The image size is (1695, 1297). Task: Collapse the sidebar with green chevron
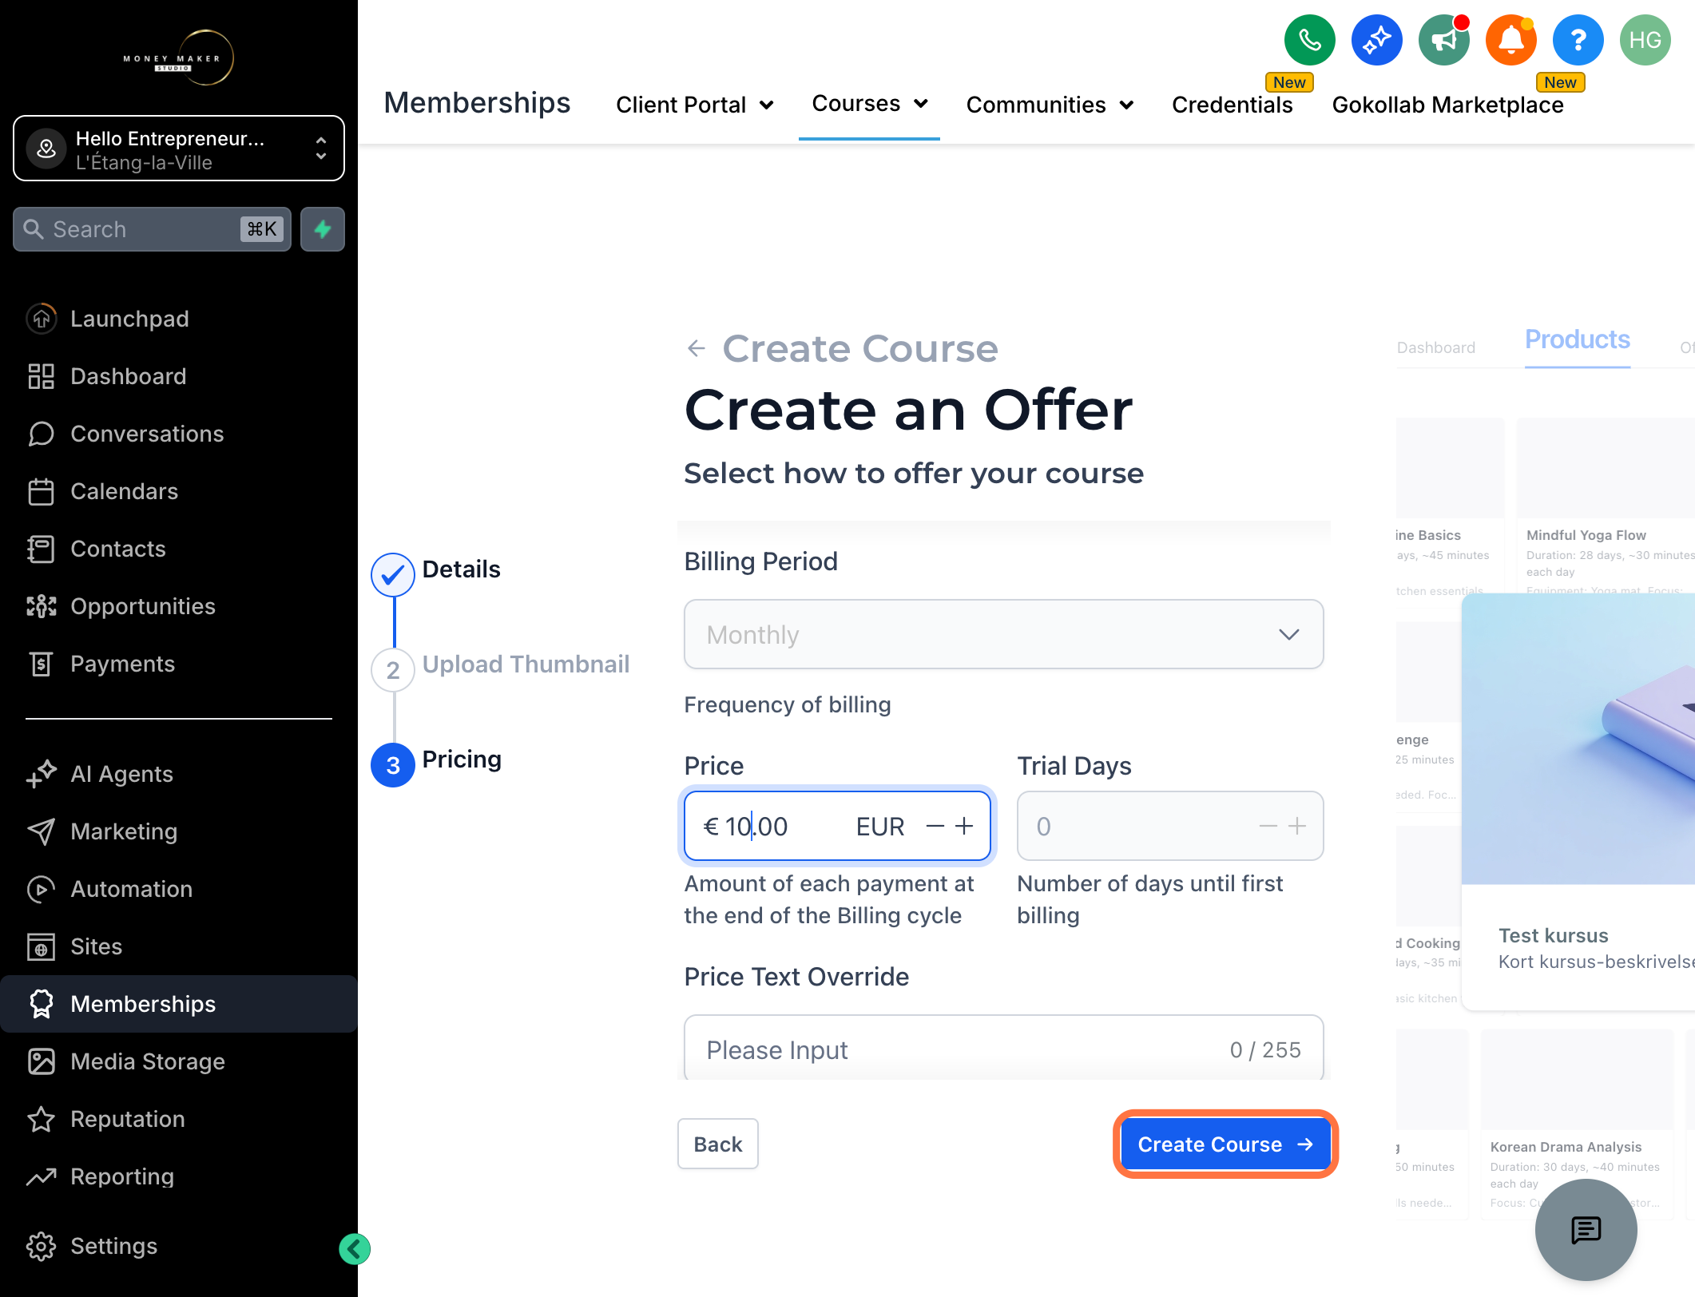[x=355, y=1249]
